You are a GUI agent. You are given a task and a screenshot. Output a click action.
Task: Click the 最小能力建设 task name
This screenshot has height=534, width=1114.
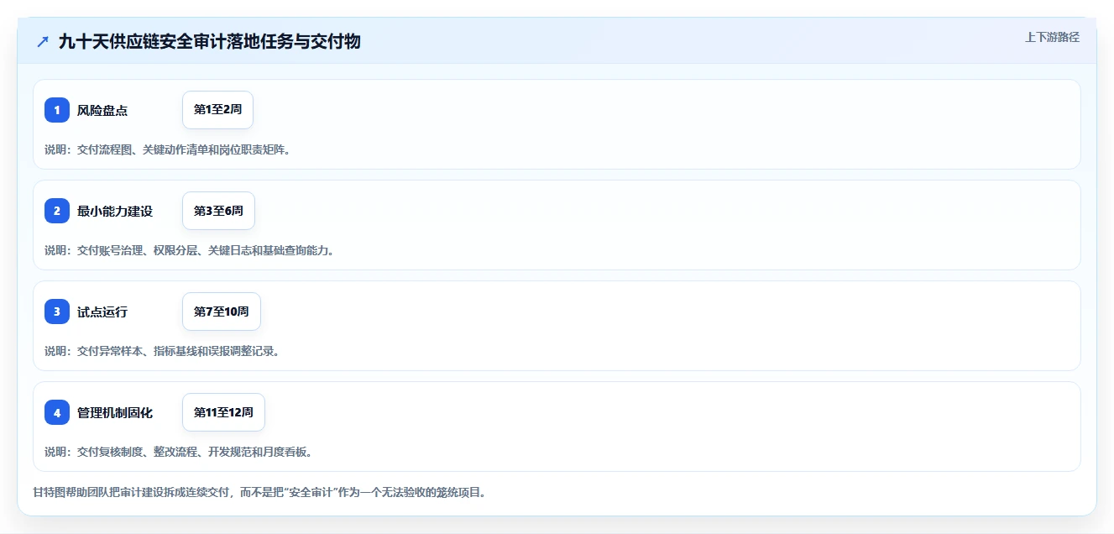115,211
